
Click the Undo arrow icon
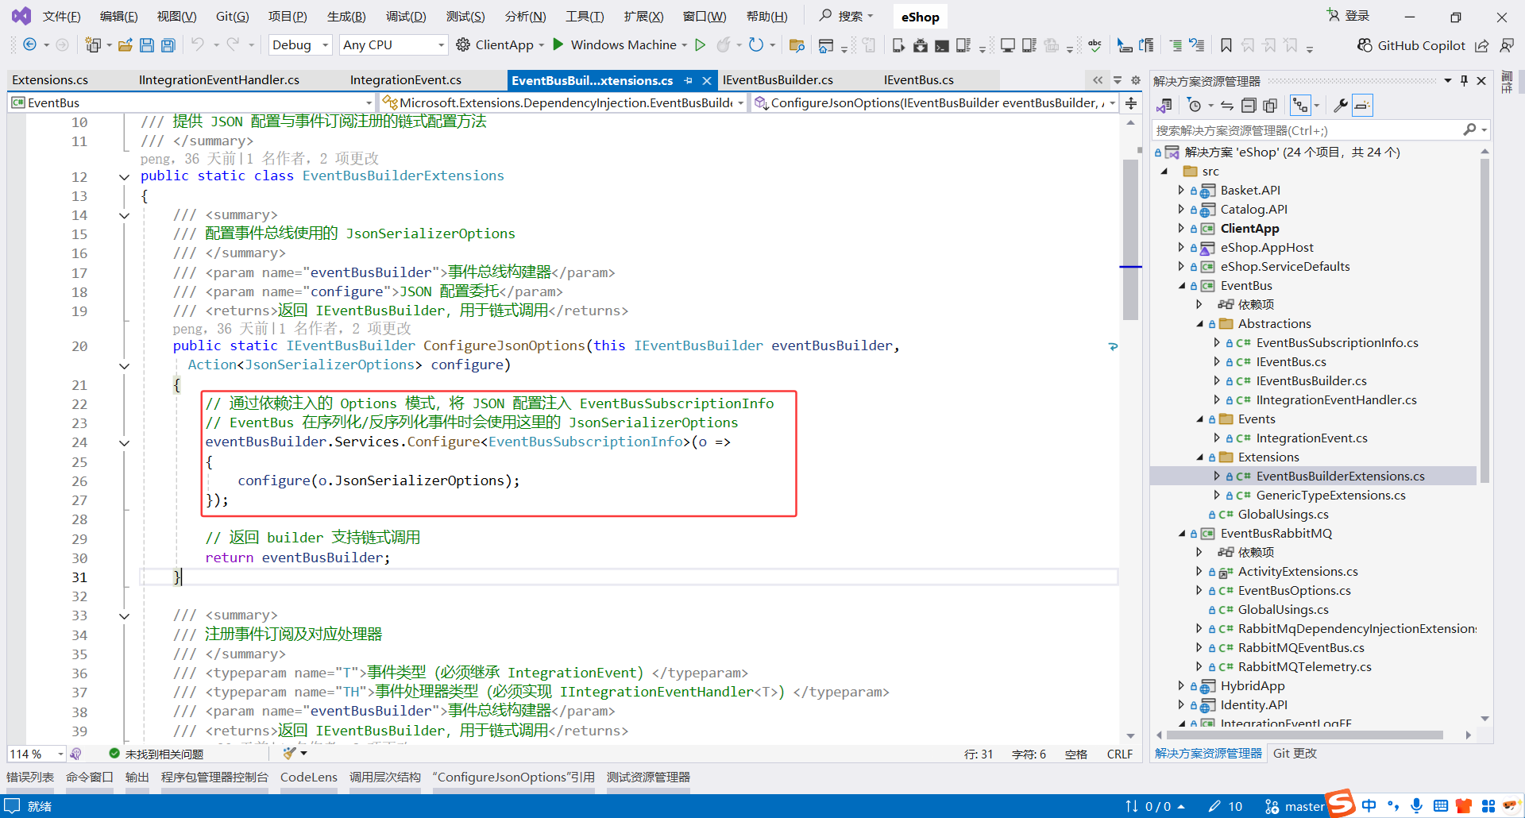[197, 45]
